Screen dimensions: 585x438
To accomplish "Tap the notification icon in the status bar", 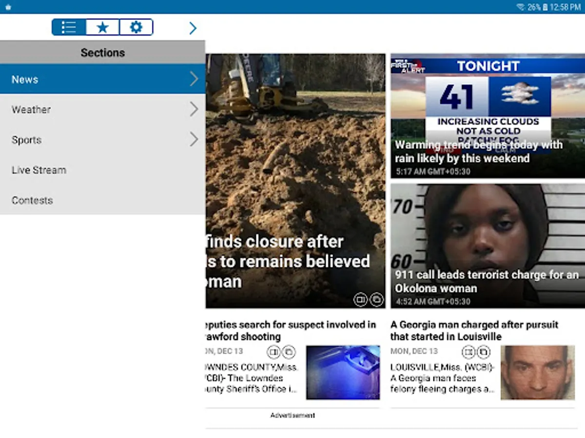I will click(7, 7).
